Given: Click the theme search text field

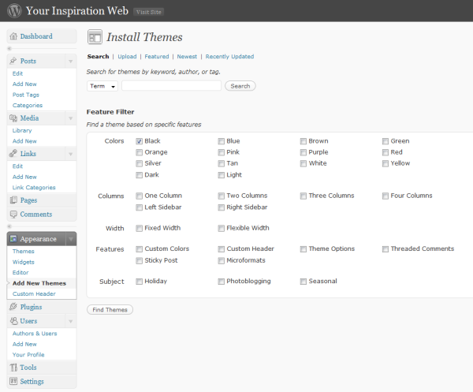Looking at the screenshot, I should tap(171, 86).
